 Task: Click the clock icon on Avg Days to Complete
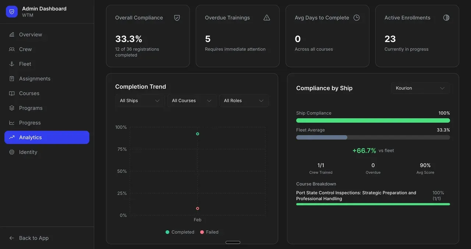(356, 17)
